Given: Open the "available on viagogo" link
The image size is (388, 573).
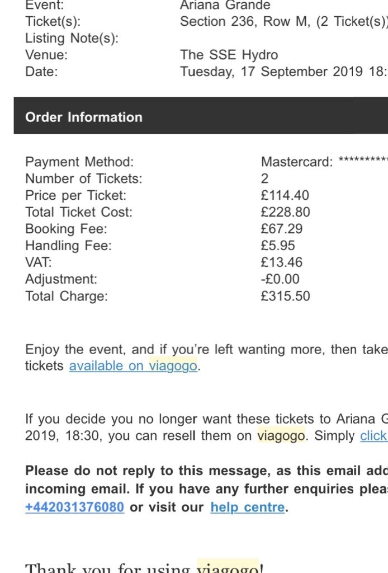Looking at the screenshot, I should pos(133,366).
